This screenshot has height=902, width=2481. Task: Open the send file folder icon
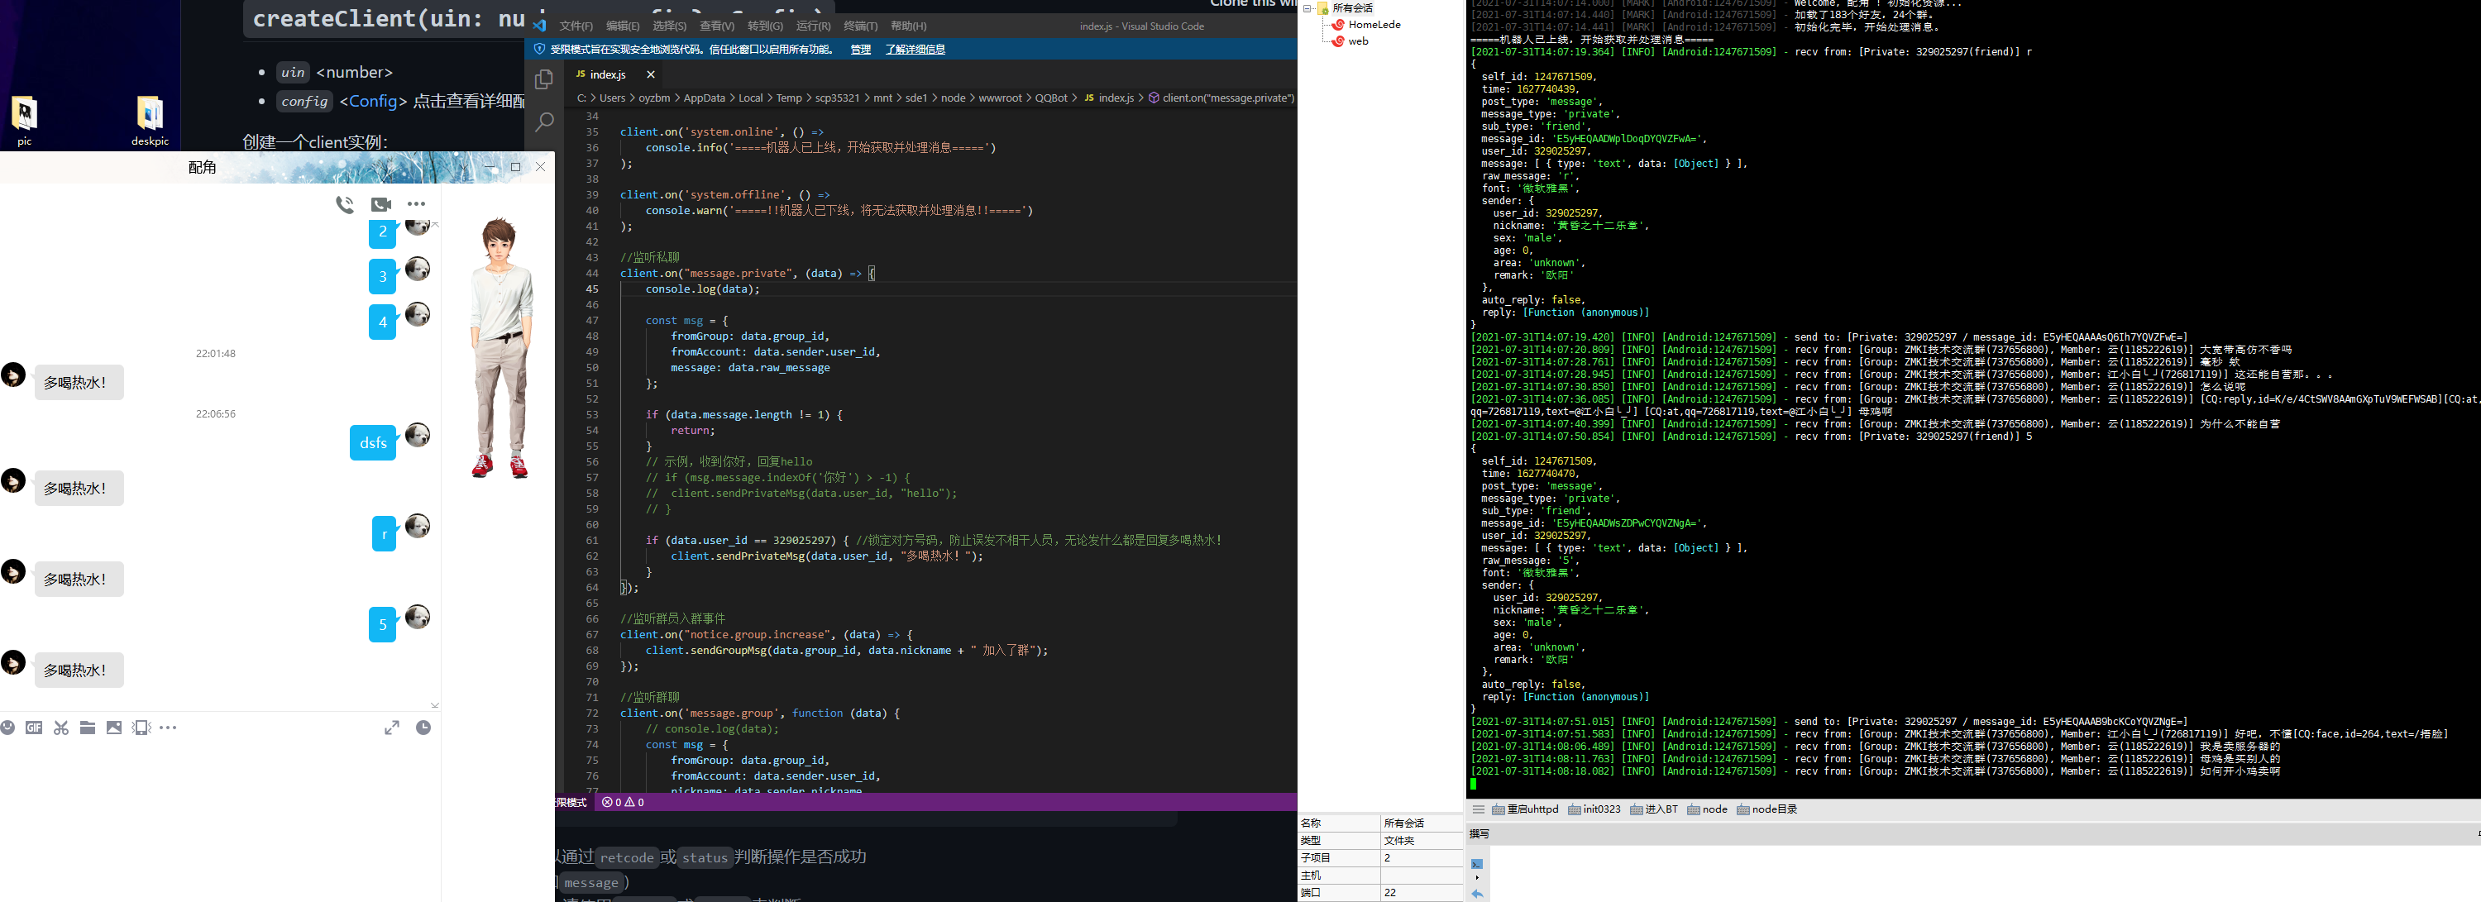click(88, 728)
